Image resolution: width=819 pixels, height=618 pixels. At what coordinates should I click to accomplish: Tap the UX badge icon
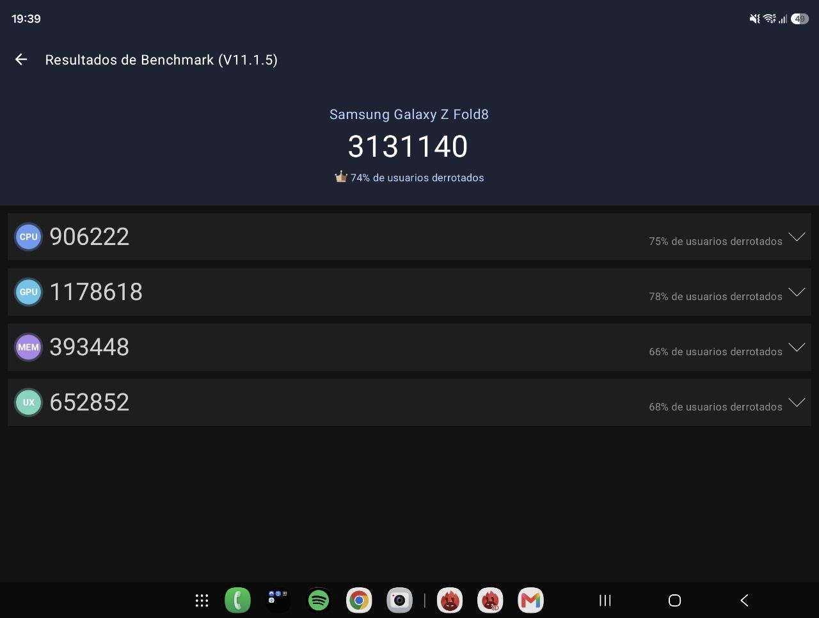coord(28,402)
